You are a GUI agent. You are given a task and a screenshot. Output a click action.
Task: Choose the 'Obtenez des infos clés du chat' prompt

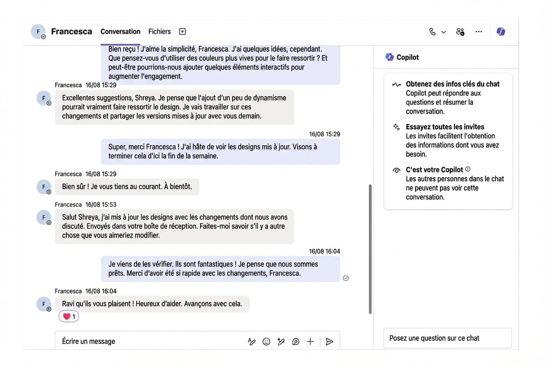click(453, 84)
